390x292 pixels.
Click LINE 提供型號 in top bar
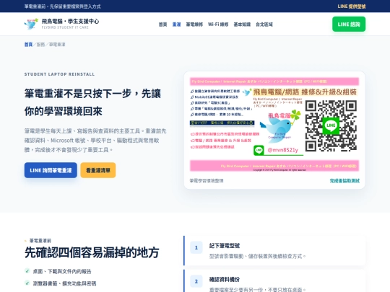coord(352,6)
